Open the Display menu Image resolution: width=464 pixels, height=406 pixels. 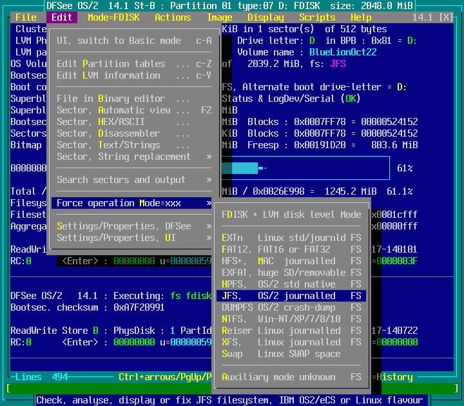tap(266, 17)
